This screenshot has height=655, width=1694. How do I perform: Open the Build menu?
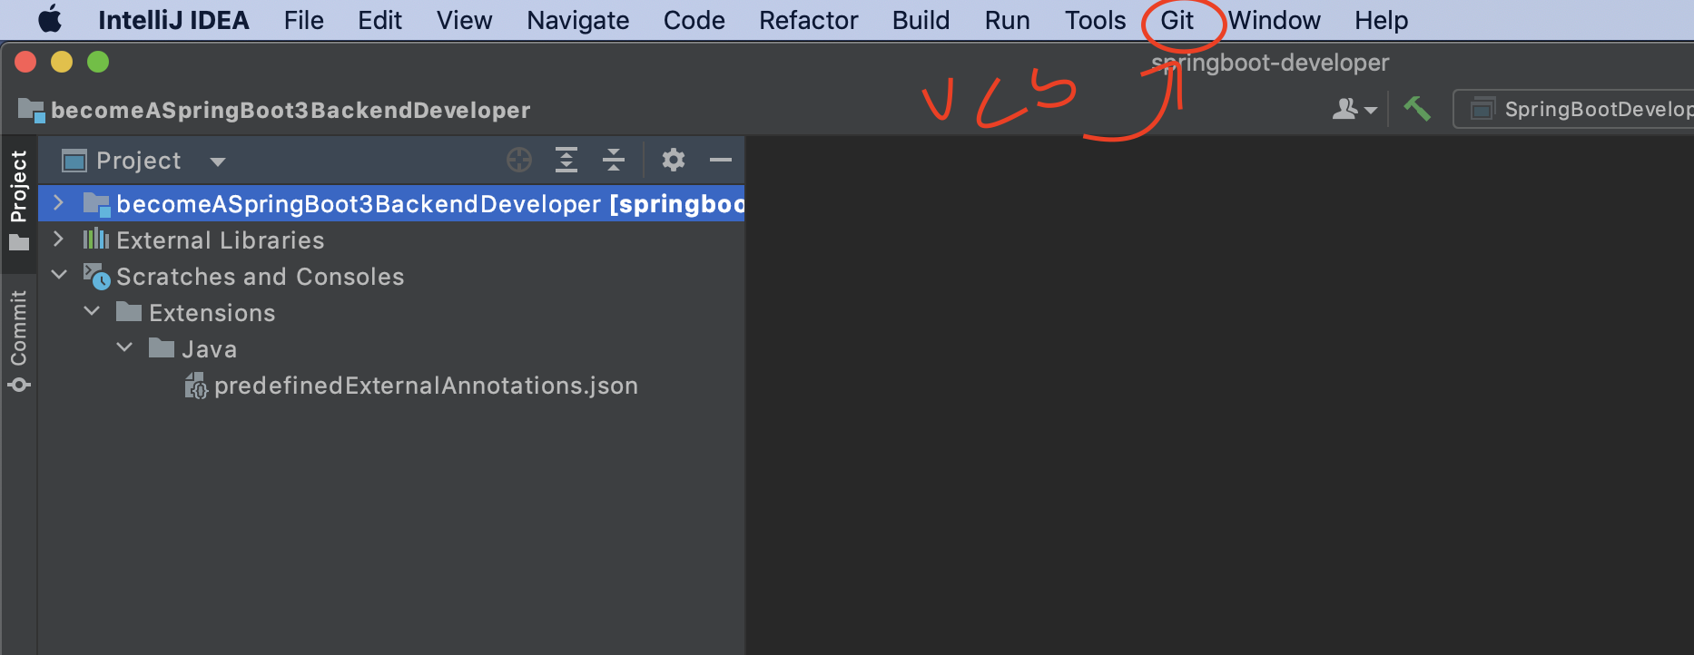(921, 20)
